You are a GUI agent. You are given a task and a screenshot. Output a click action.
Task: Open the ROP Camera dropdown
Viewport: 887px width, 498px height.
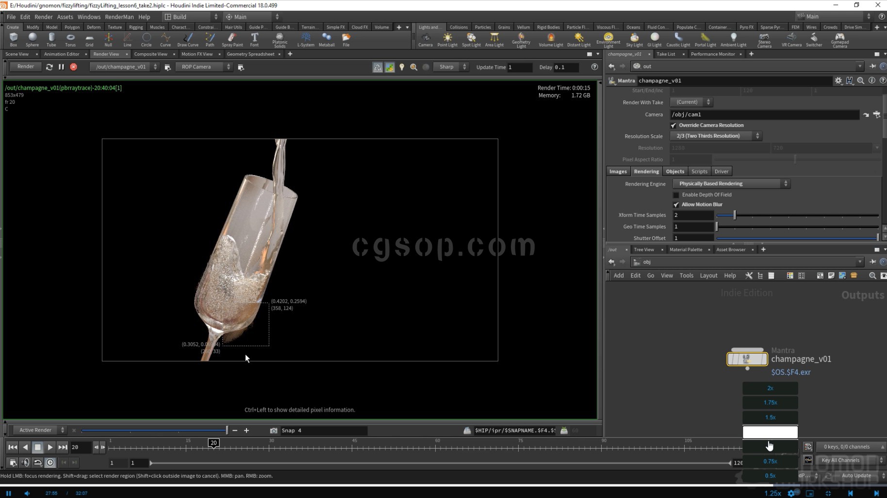click(204, 67)
